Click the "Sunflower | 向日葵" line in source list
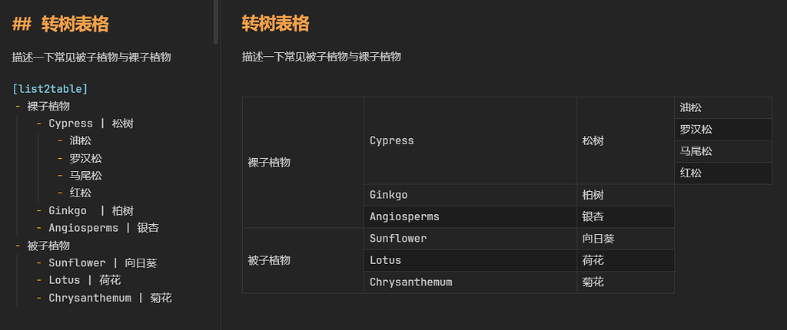Image resolution: width=787 pixels, height=330 pixels. click(x=102, y=263)
